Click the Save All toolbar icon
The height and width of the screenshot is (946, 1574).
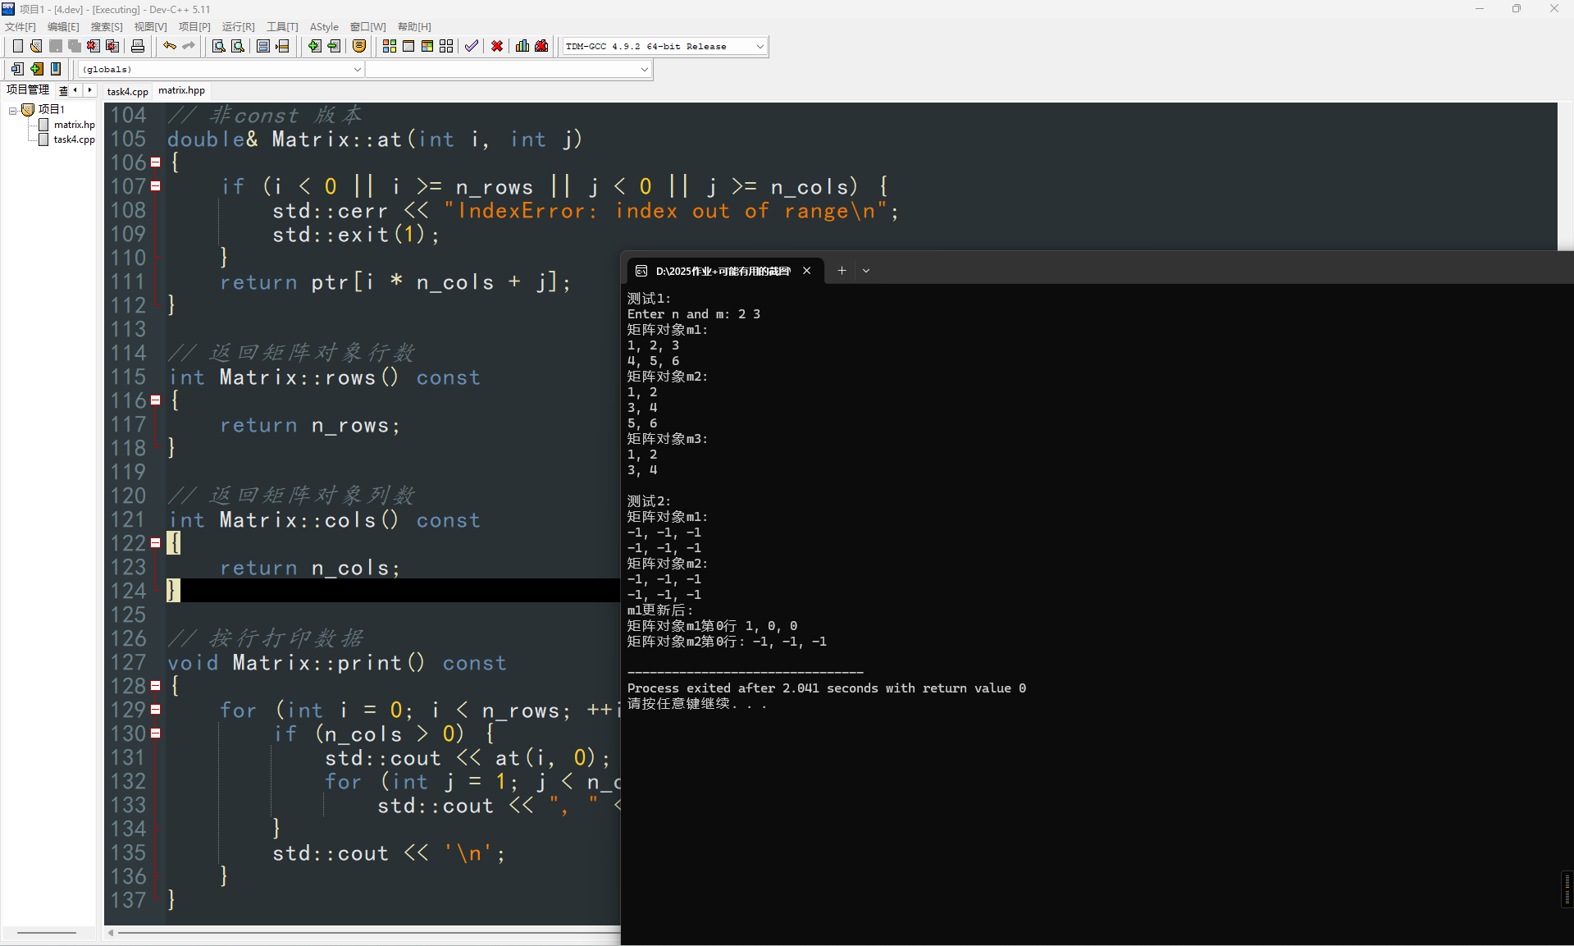[75, 46]
